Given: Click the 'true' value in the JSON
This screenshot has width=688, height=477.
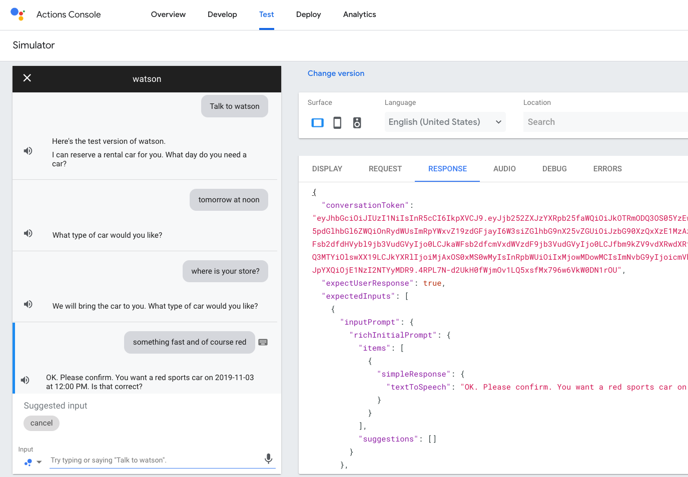Looking at the screenshot, I should pyautogui.click(x=432, y=283).
